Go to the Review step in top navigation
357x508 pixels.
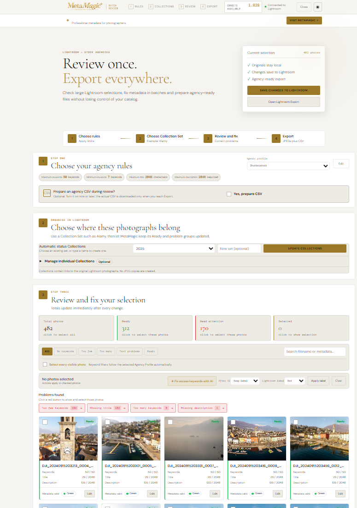point(187,6)
